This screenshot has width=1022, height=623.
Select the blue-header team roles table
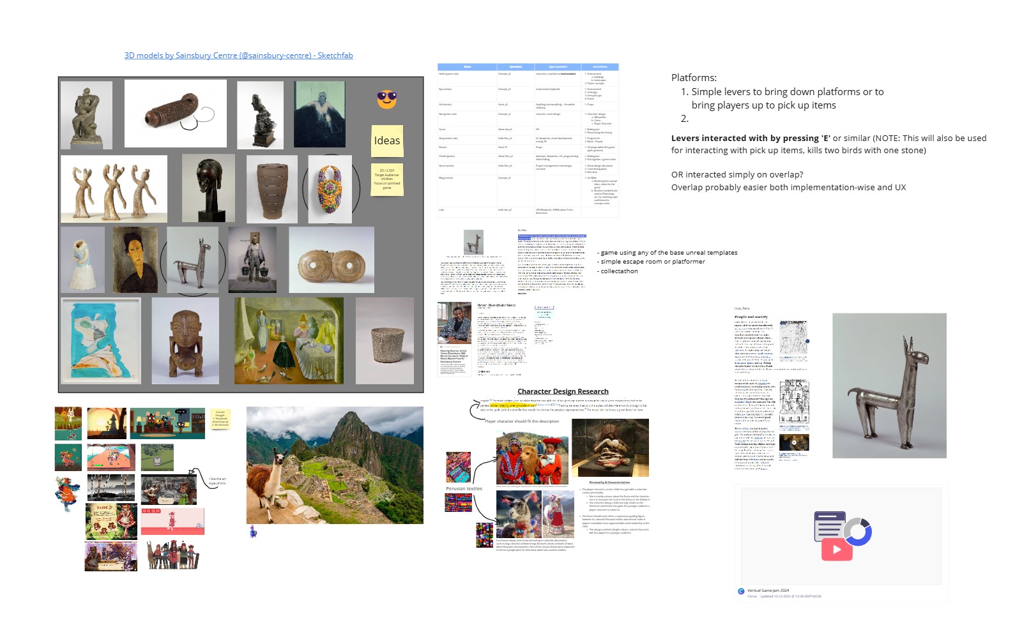click(528, 140)
